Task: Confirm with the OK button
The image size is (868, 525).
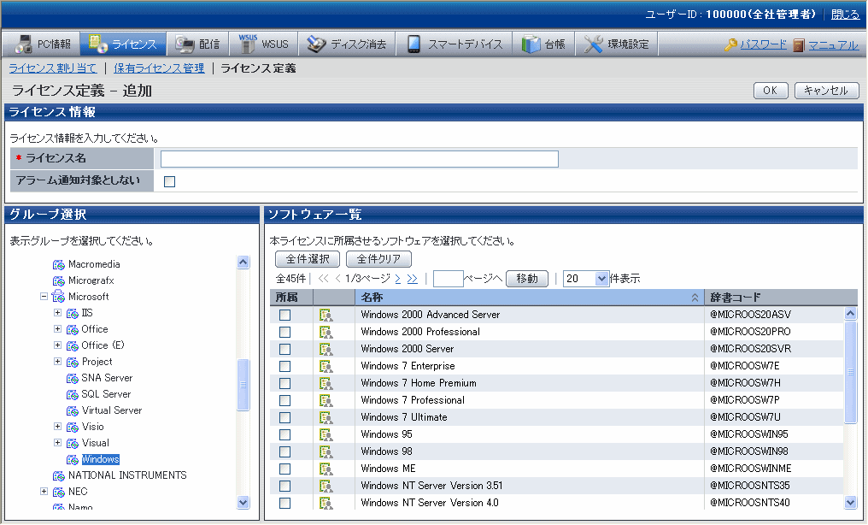Action: coord(771,91)
